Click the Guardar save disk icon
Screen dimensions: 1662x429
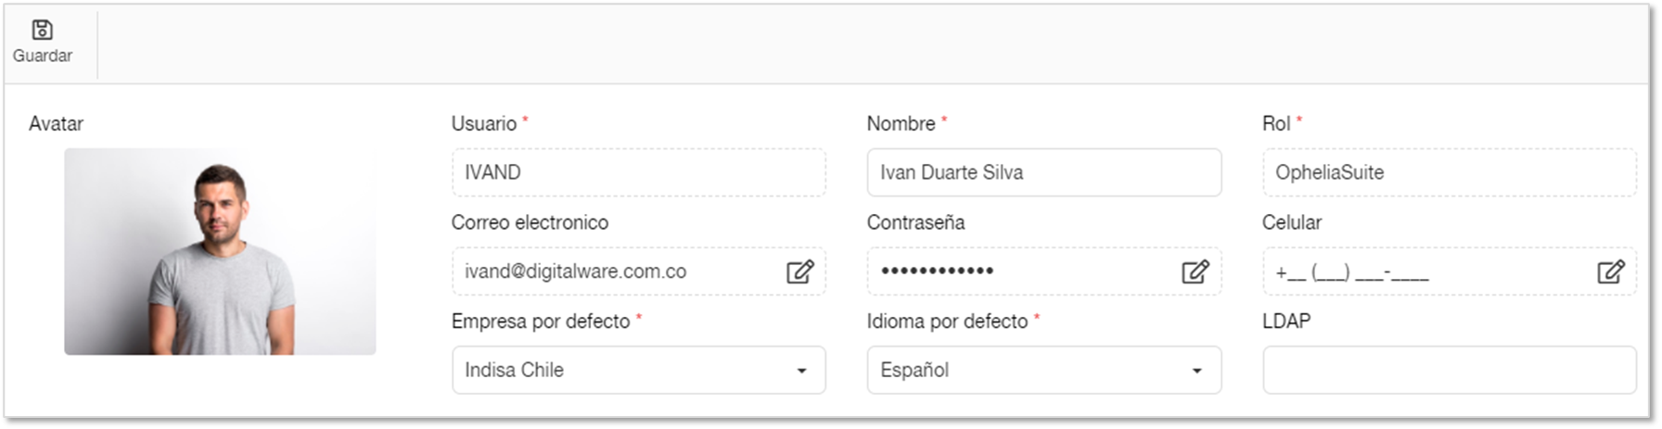[42, 30]
